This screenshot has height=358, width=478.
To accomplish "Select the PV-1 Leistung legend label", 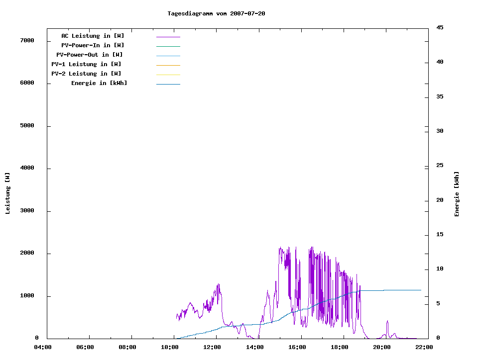I will [x=86, y=64].
